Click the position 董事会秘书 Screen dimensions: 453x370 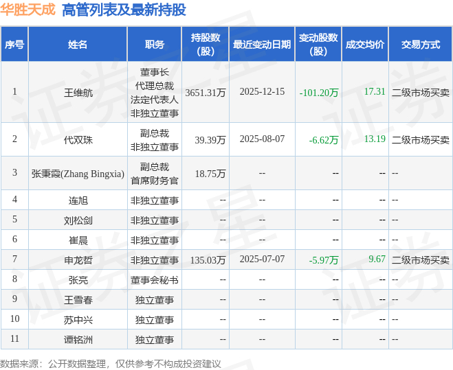coord(155,280)
